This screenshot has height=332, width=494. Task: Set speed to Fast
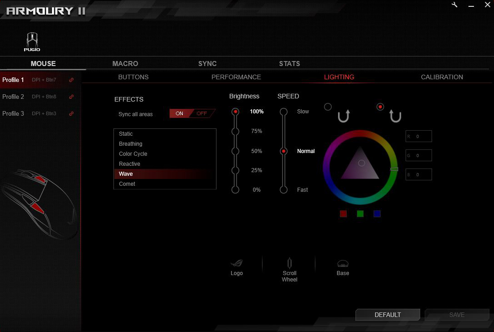point(283,189)
